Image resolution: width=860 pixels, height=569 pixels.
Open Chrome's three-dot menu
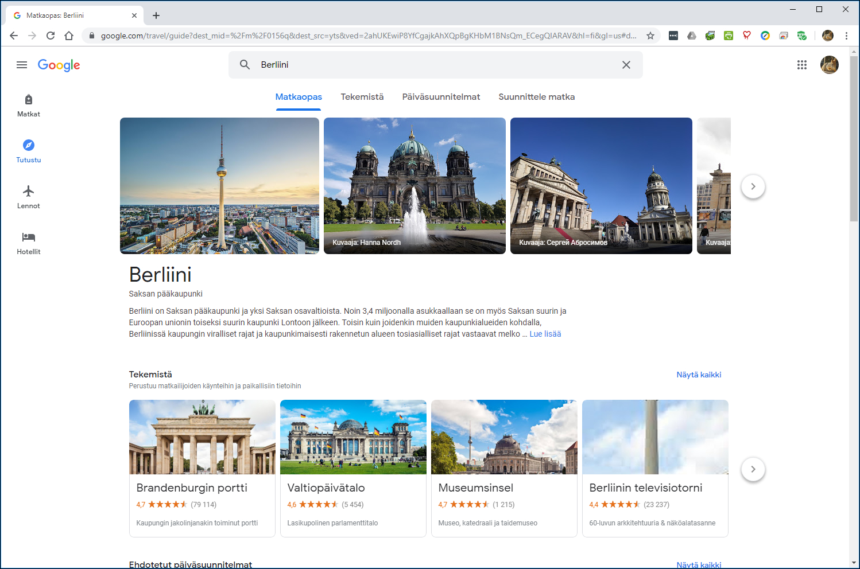(846, 35)
